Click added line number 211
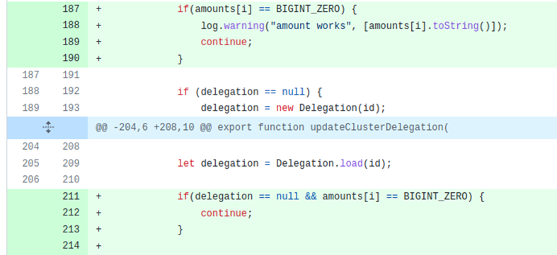This screenshot has height=255, width=557. tap(71, 196)
